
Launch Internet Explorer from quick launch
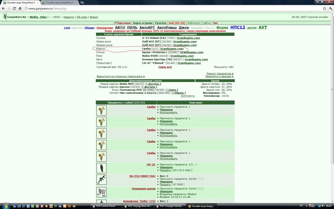coord(24,206)
